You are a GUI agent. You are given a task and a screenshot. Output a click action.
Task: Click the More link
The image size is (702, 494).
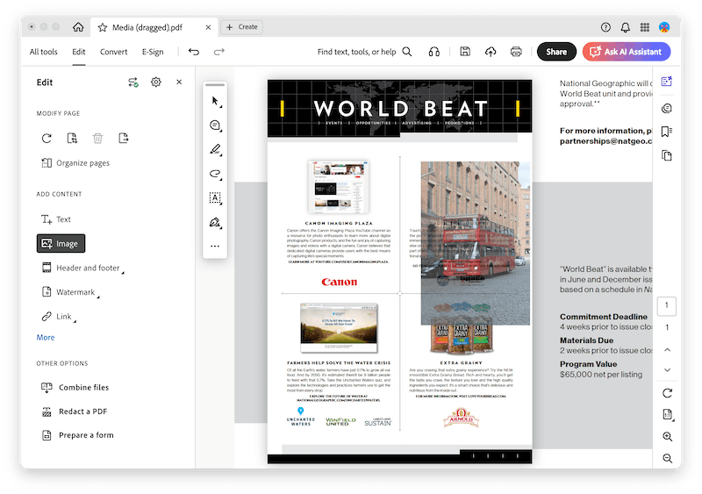click(46, 337)
